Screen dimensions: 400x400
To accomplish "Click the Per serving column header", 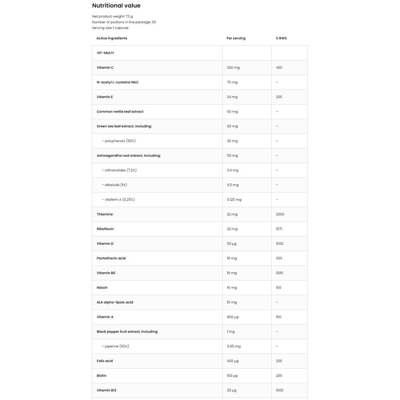I will 236,38.
